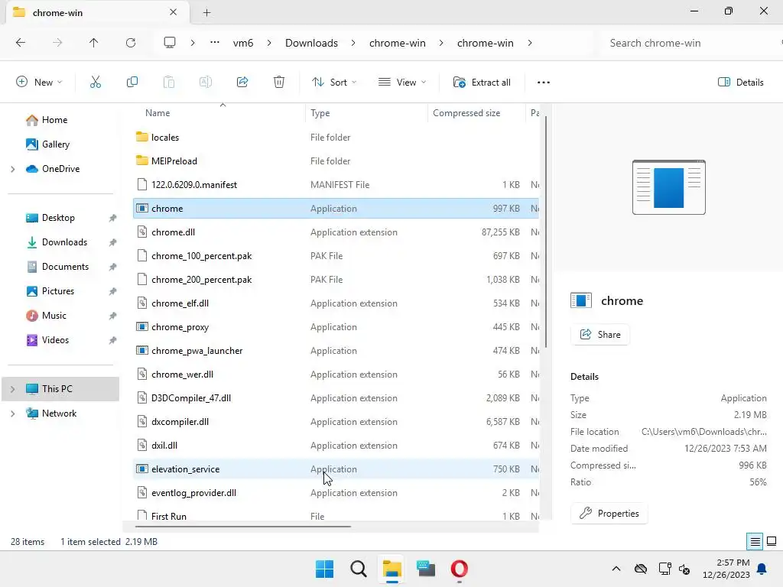Click the Cut scissors icon

click(x=96, y=83)
